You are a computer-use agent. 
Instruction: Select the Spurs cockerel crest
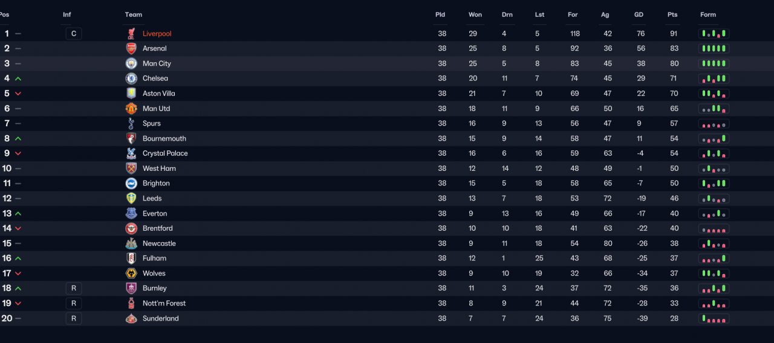point(131,123)
